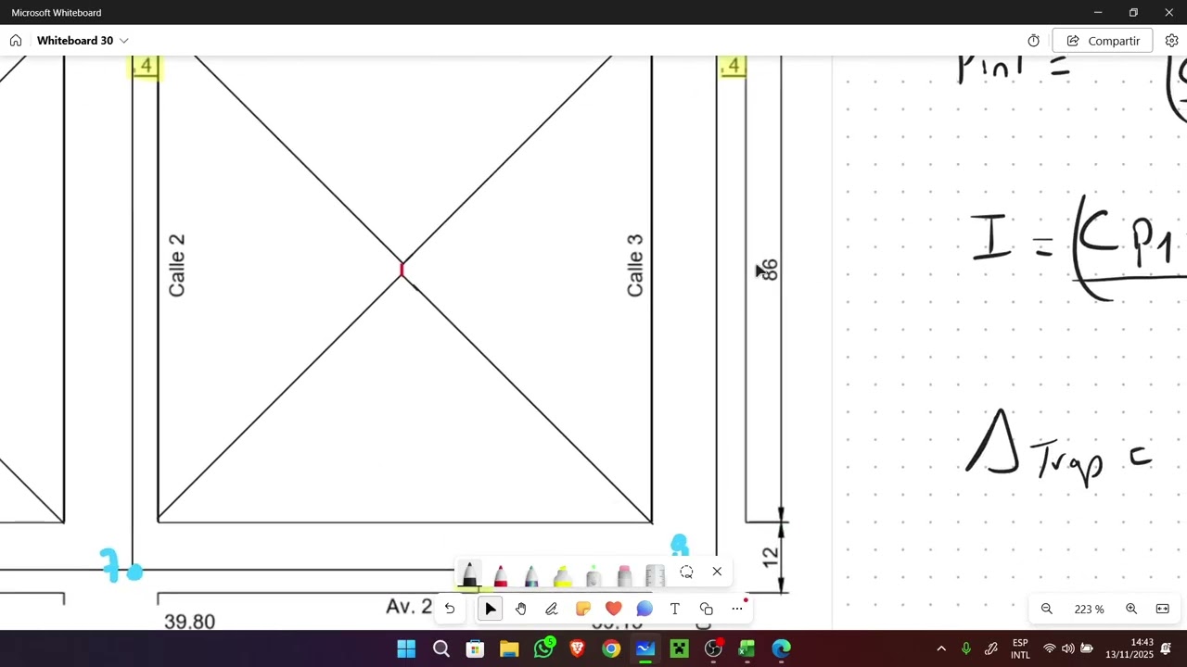Open Windows taskbar search
1187x667 pixels.
[x=441, y=648]
